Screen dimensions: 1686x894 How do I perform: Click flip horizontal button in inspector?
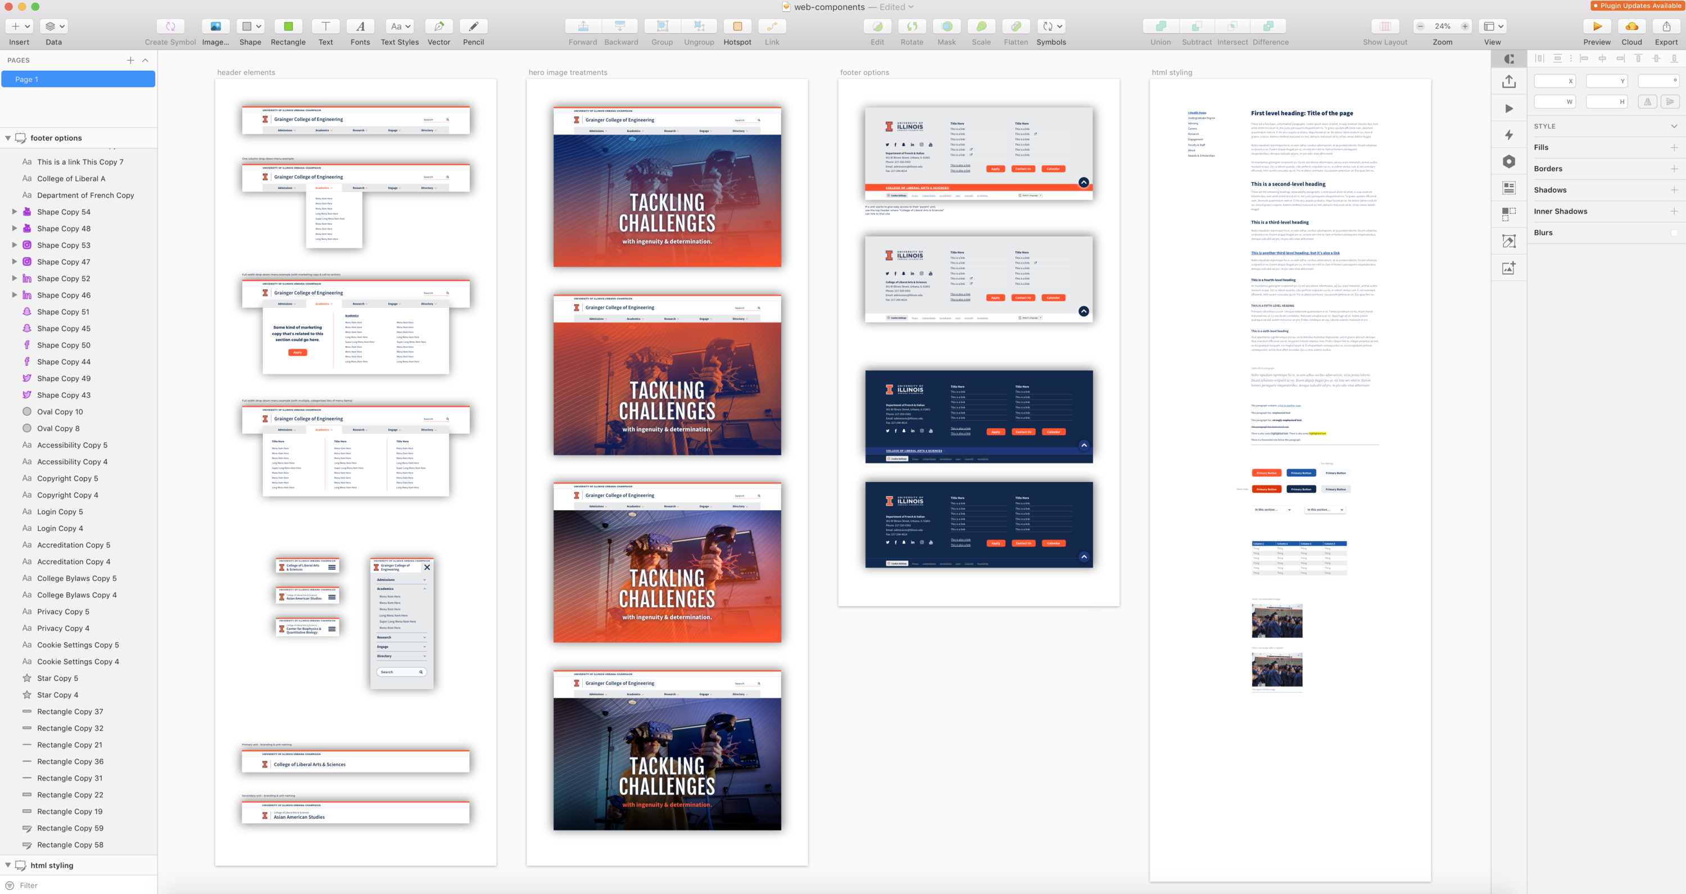point(1647,102)
